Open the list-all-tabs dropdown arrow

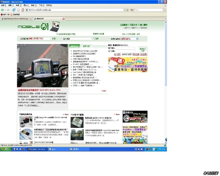point(166,19)
